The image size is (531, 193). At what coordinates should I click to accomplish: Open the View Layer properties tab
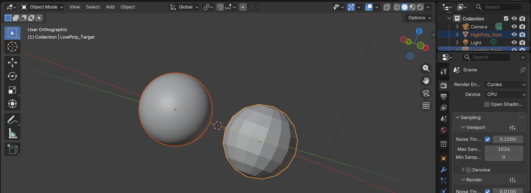tap(444, 108)
